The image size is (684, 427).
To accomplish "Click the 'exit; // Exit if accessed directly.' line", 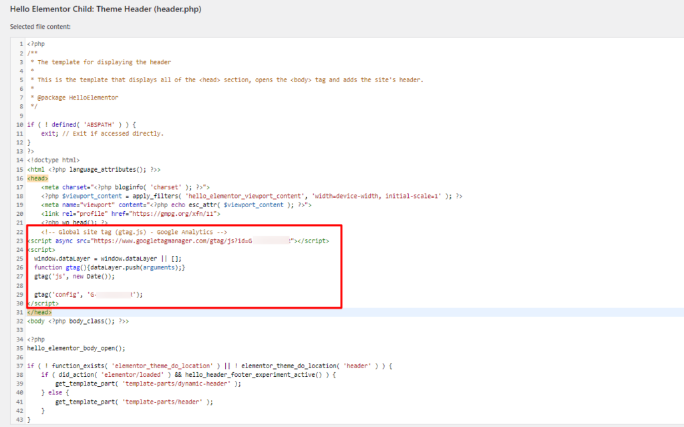I will pyautogui.click(x=102, y=134).
